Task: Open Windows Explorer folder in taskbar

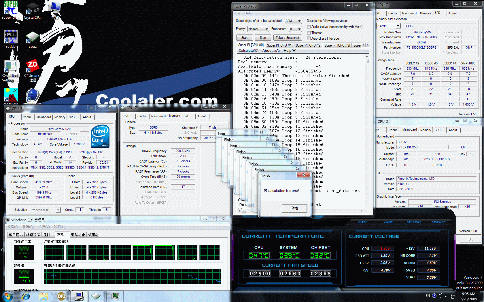Action: pyautogui.click(x=44, y=296)
